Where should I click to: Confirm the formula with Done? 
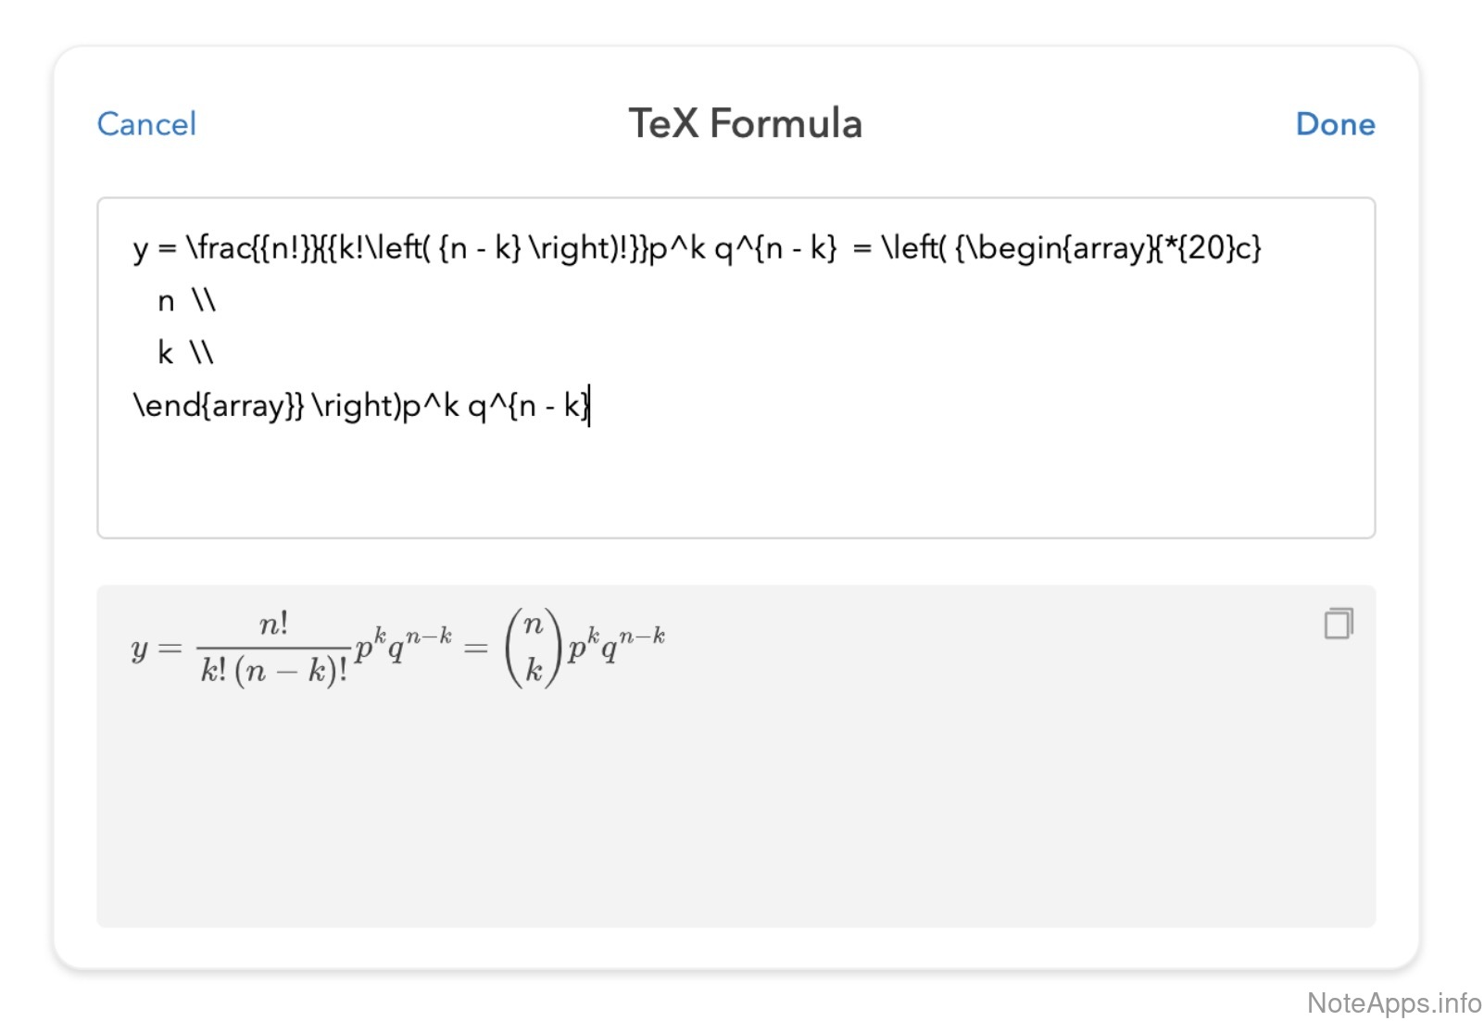click(1335, 124)
